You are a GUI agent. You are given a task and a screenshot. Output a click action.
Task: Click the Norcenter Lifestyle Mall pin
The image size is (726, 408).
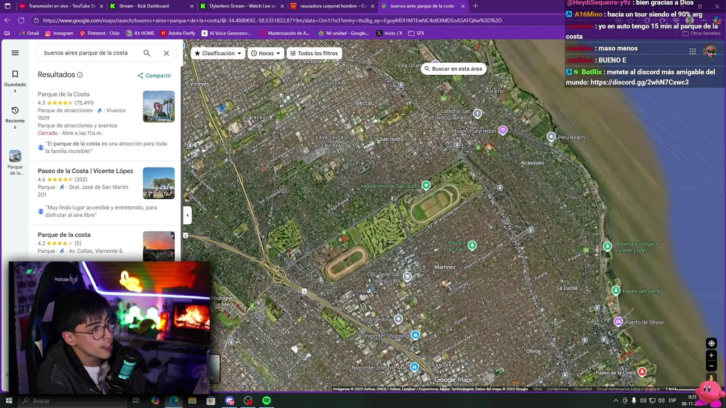tap(415, 367)
